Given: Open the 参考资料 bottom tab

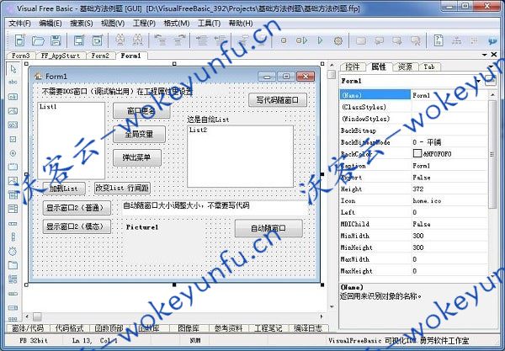Looking at the screenshot, I should click(x=229, y=328).
